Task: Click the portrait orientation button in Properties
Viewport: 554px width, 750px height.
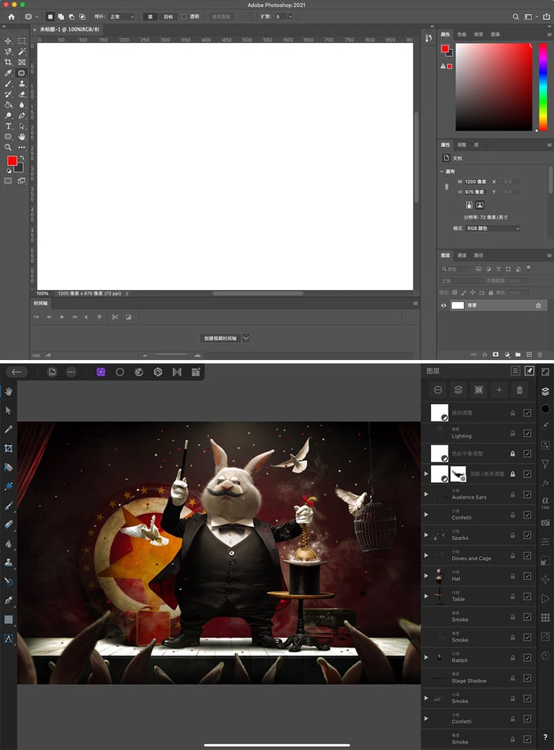Action: (469, 205)
